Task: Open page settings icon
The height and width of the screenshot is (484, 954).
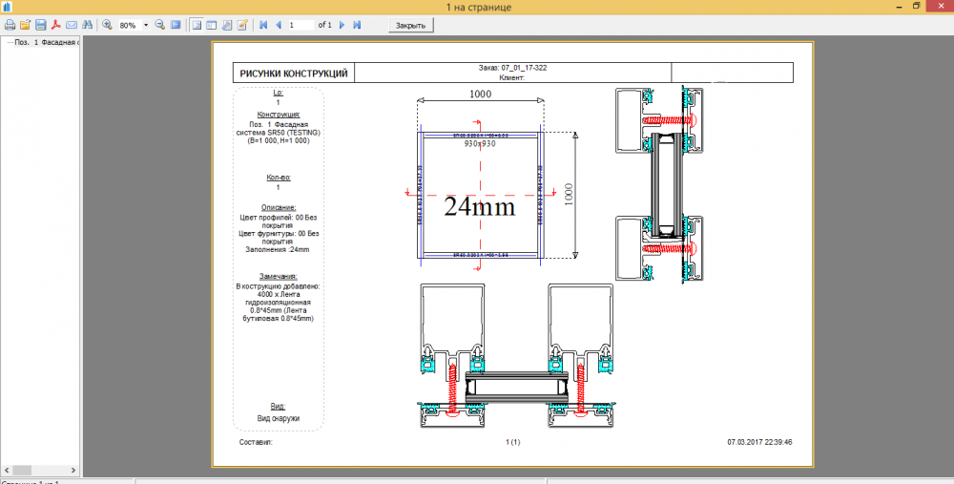Action: [x=227, y=25]
